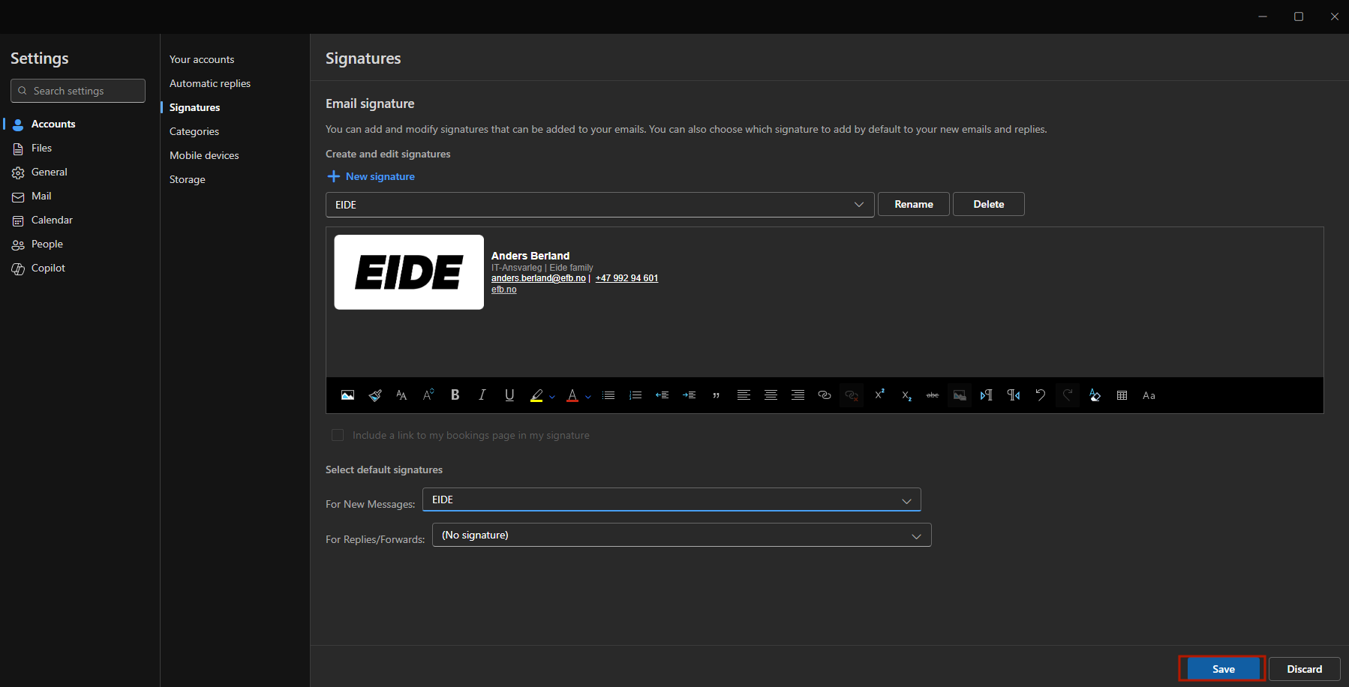
Task: Open Calendar settings section
Action: 52,220
